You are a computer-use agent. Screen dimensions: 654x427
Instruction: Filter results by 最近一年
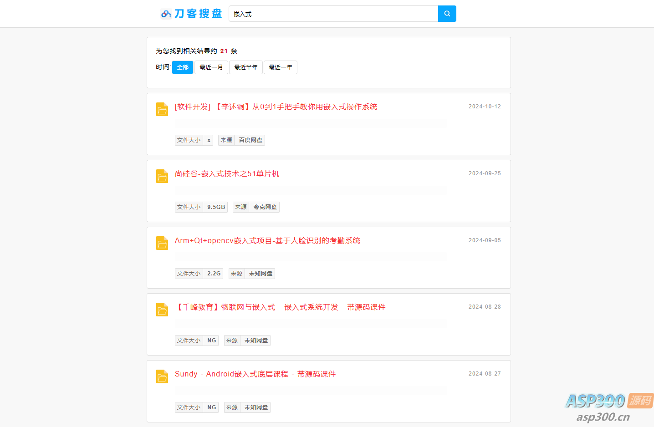click(x=280, y=67)
